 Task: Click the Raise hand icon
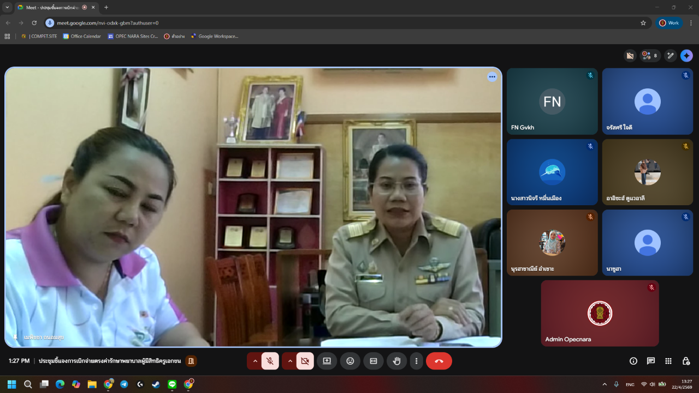(397, 361)
